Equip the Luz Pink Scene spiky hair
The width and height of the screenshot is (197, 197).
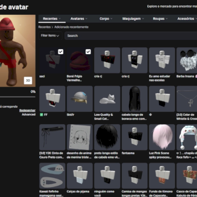point(162,137)
